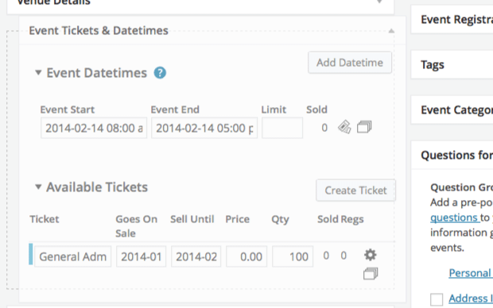Collapse the Event Datetimes section triangle
This screenshot has width=493, height=308.
tap(38, 73)
